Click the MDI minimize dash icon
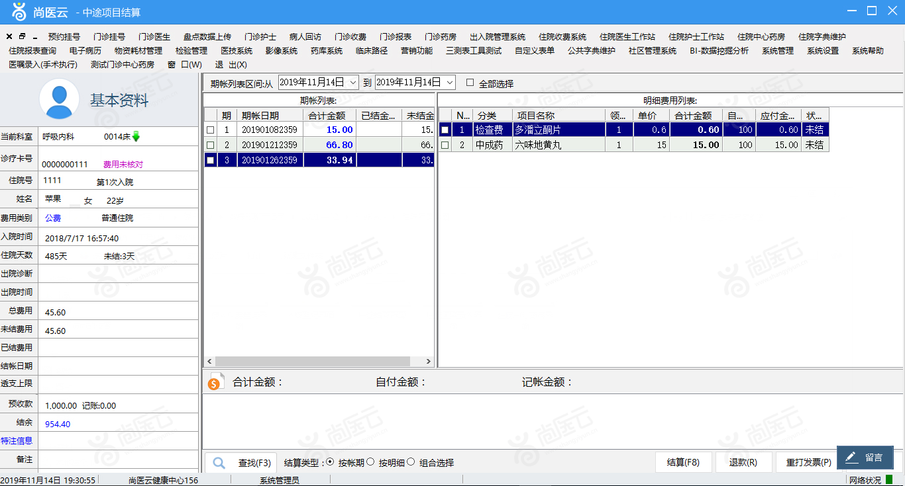The width and height of the screenshot is (905, 486). click(34, 38)
